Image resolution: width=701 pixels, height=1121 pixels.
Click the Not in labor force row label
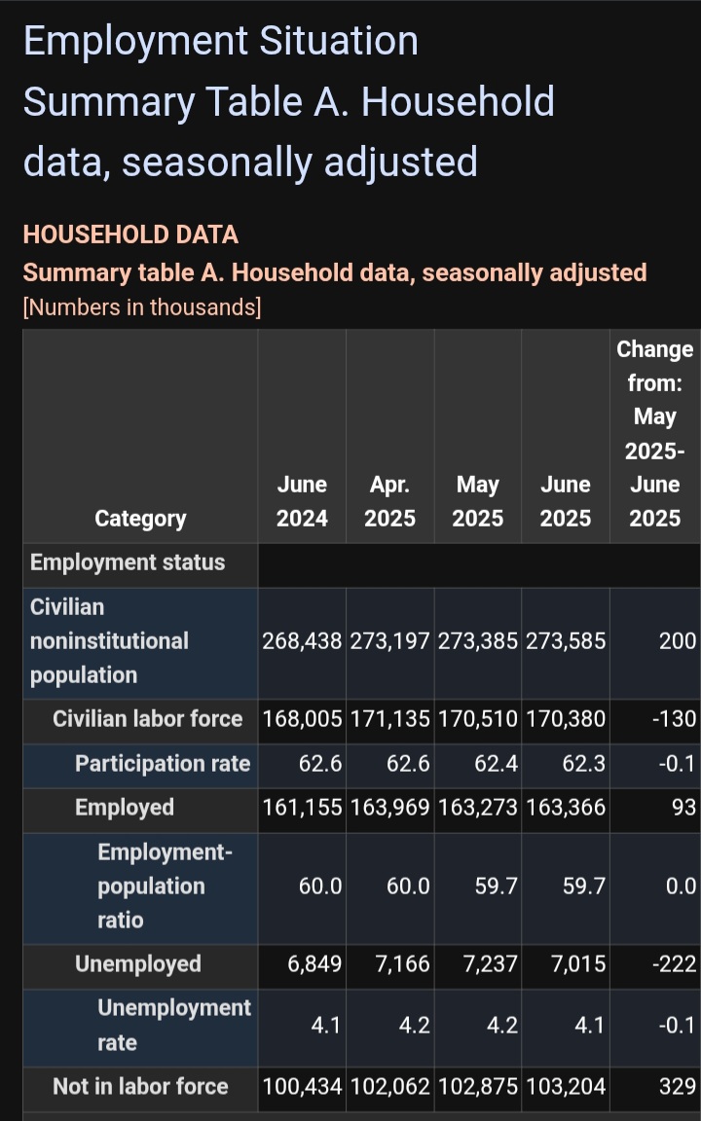(x=141, y=1087)
